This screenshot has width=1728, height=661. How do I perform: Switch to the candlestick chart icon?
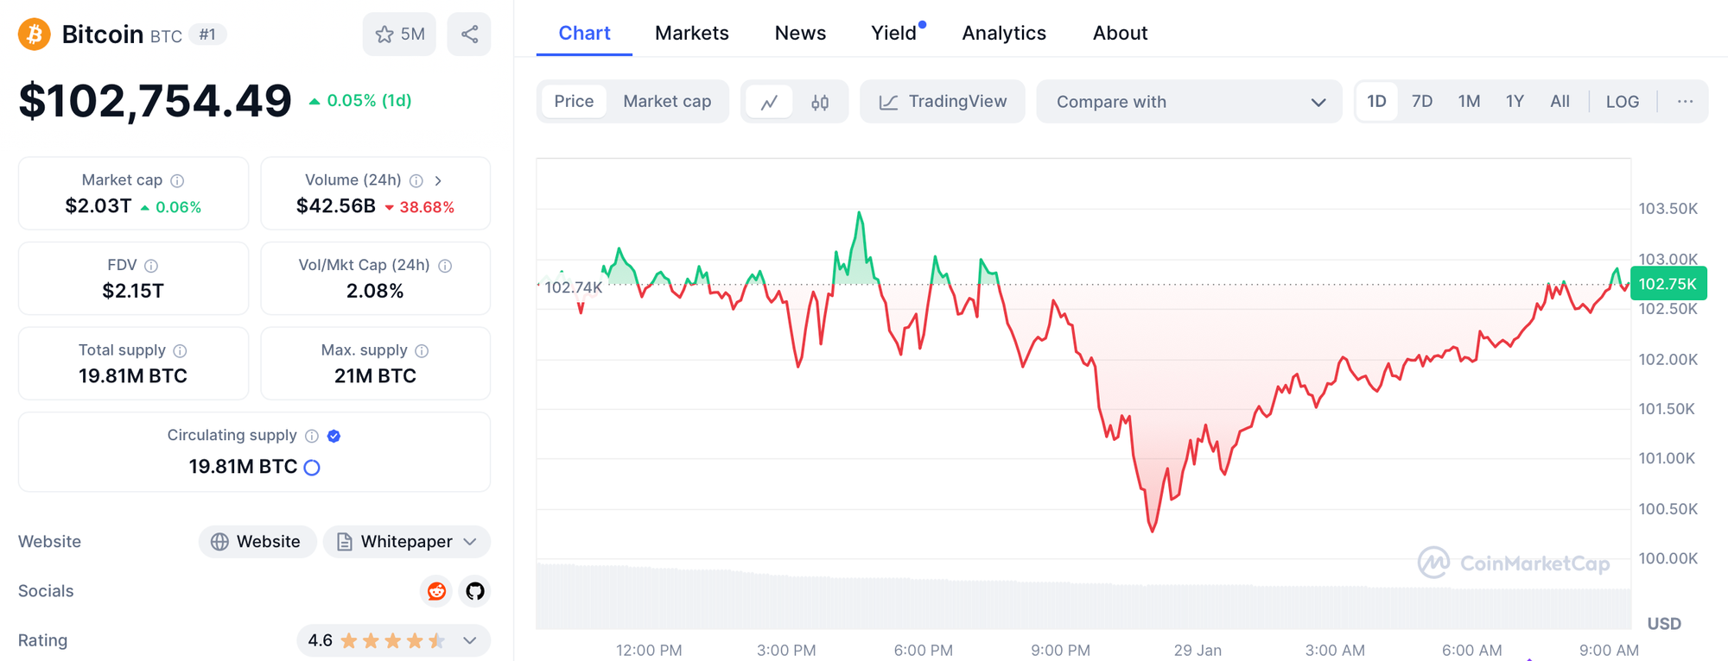pyautogui.click(x=820, y=103)
